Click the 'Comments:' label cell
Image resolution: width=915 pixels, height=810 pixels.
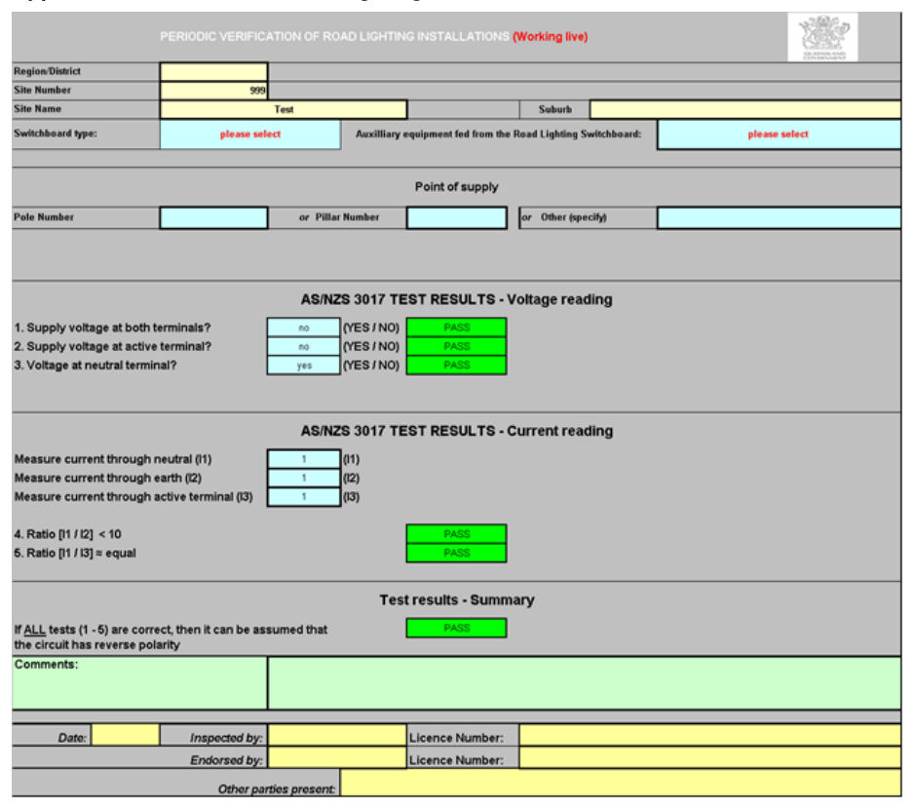pyautogui.click(x=139, y=682)
